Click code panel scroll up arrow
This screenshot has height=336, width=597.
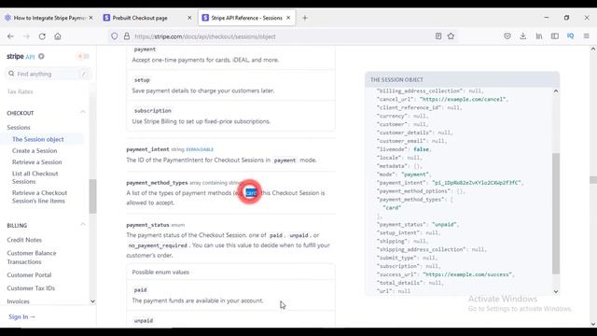[x=556, y=91]
